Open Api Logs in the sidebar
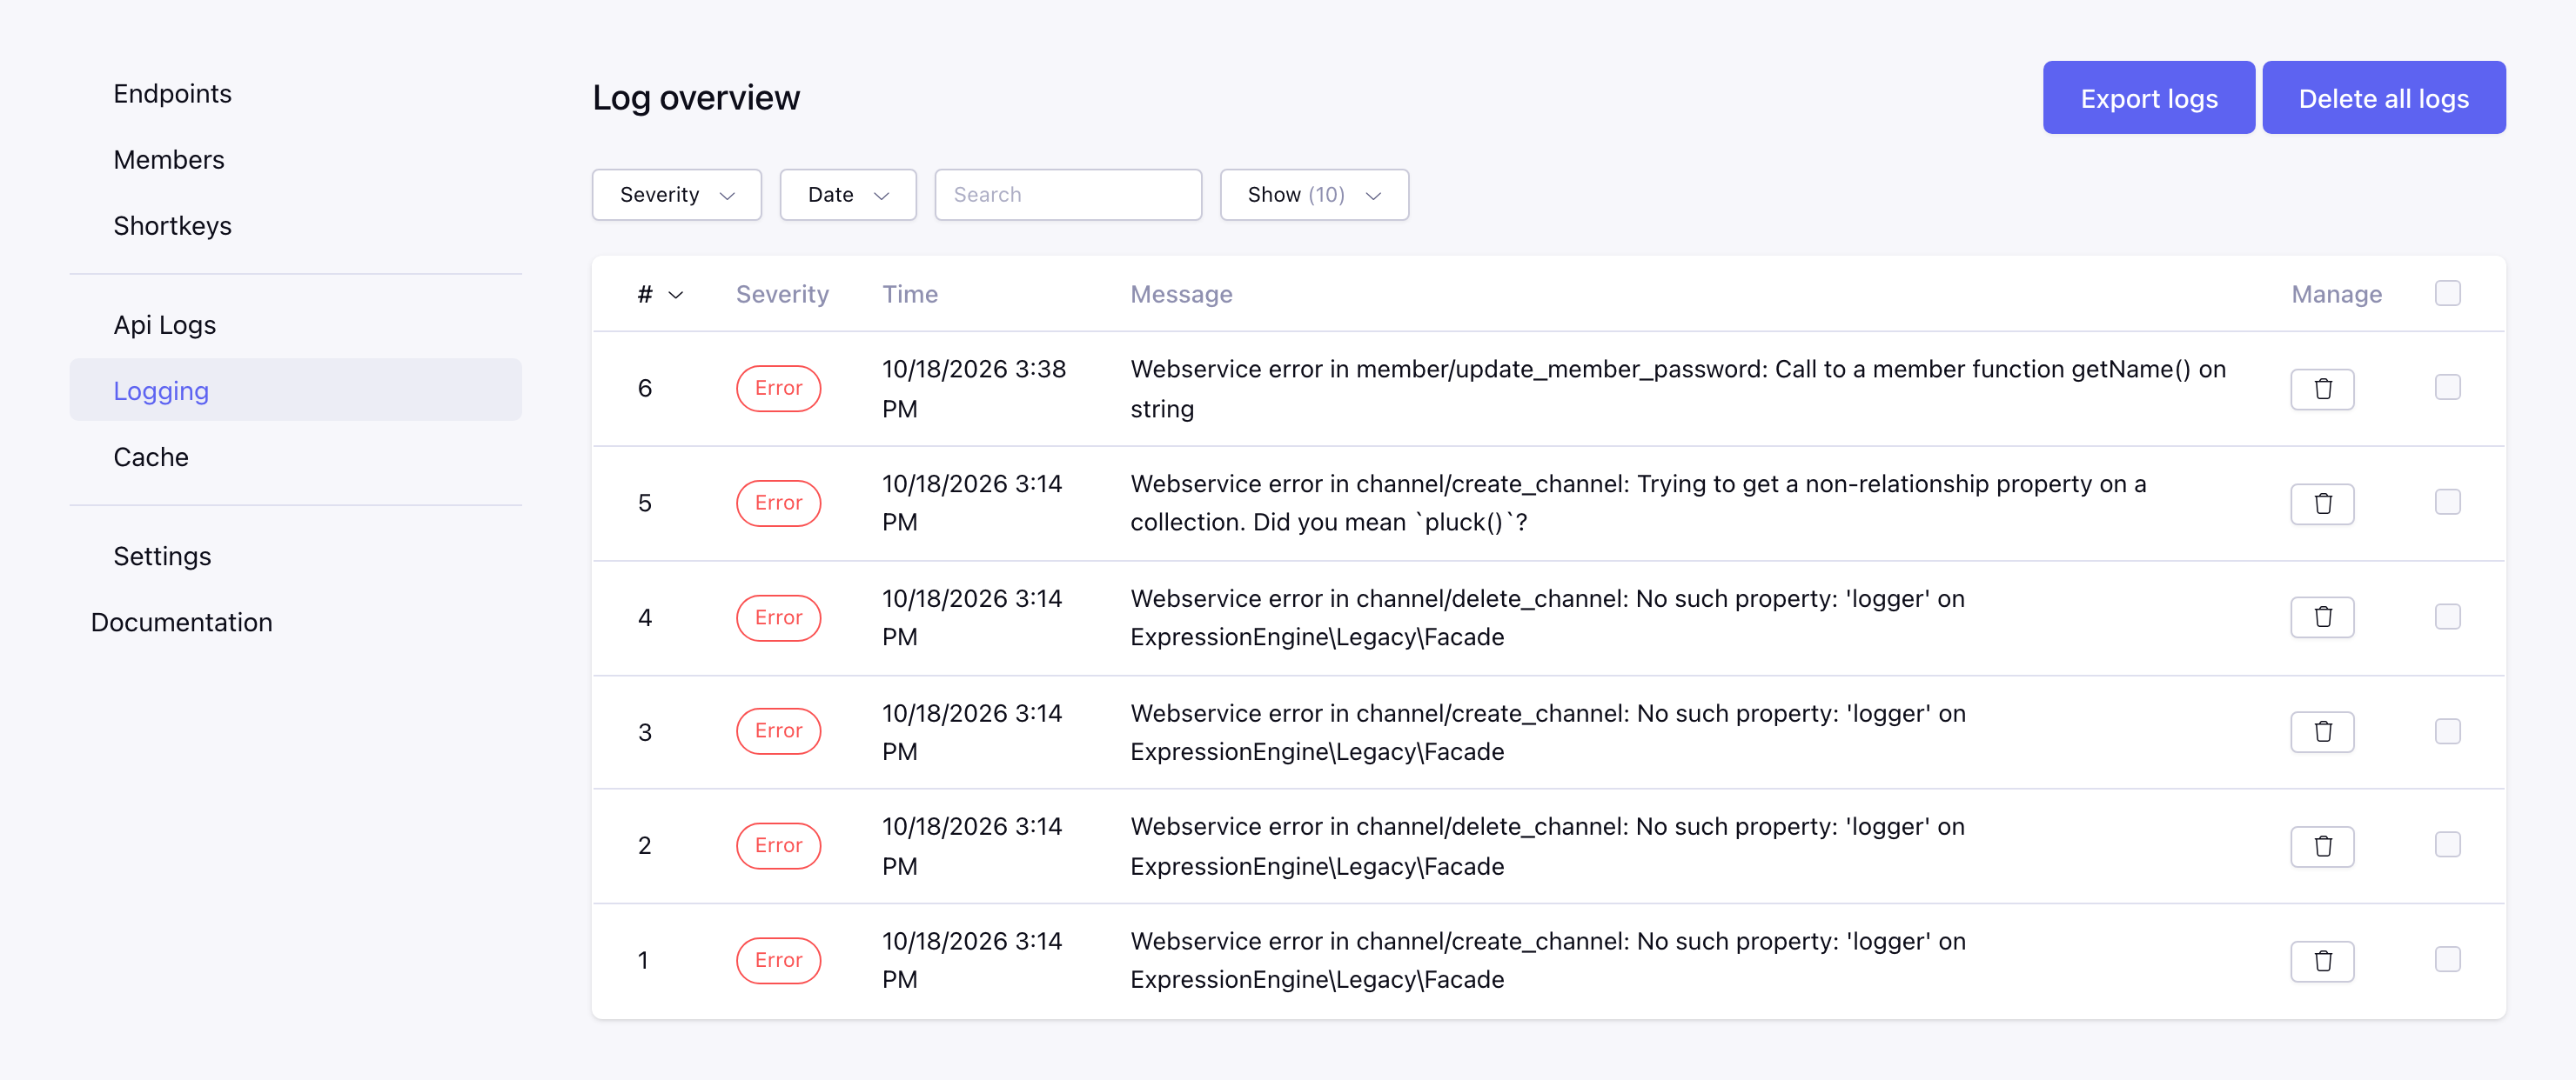This screenshot has height=1080, width=2576. tap(165, 324)
